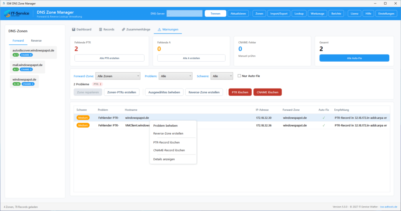401x211 pixels.
Task: Open the Problem filter dropdown
Action: point(175,76)
